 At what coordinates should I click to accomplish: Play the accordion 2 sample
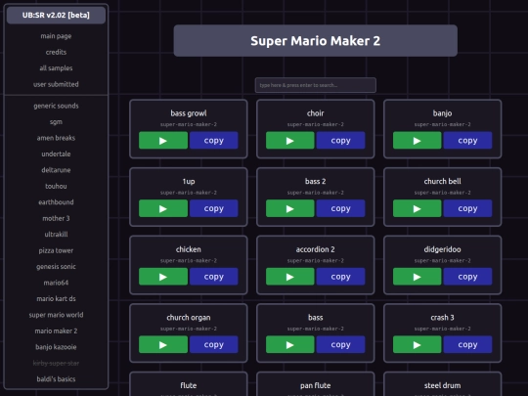pos(290,277)
